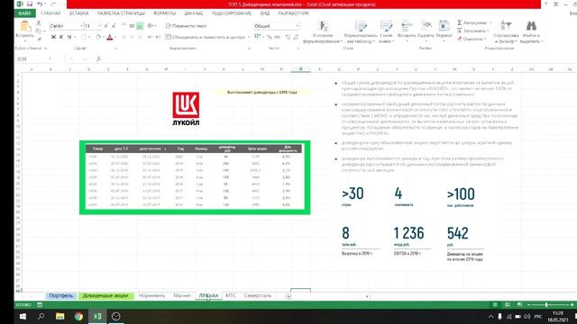
Task: Toggle Underline (Ч) formatting
Action: (x=69, y=37)
